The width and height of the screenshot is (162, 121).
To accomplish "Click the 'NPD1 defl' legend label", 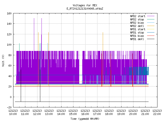I will (137, 39).
